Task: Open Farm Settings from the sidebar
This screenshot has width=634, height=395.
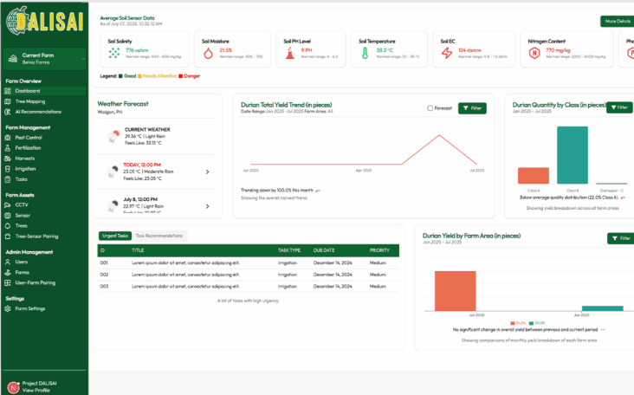Action: coord(29,308)
